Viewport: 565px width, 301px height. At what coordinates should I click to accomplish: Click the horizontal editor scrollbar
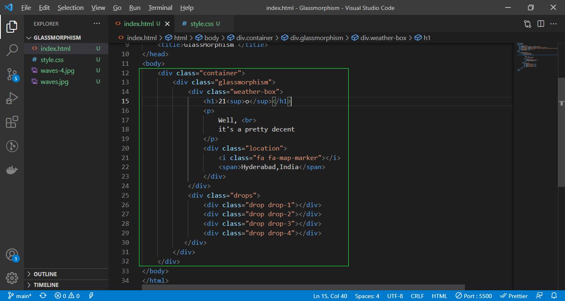click(303, 287)
